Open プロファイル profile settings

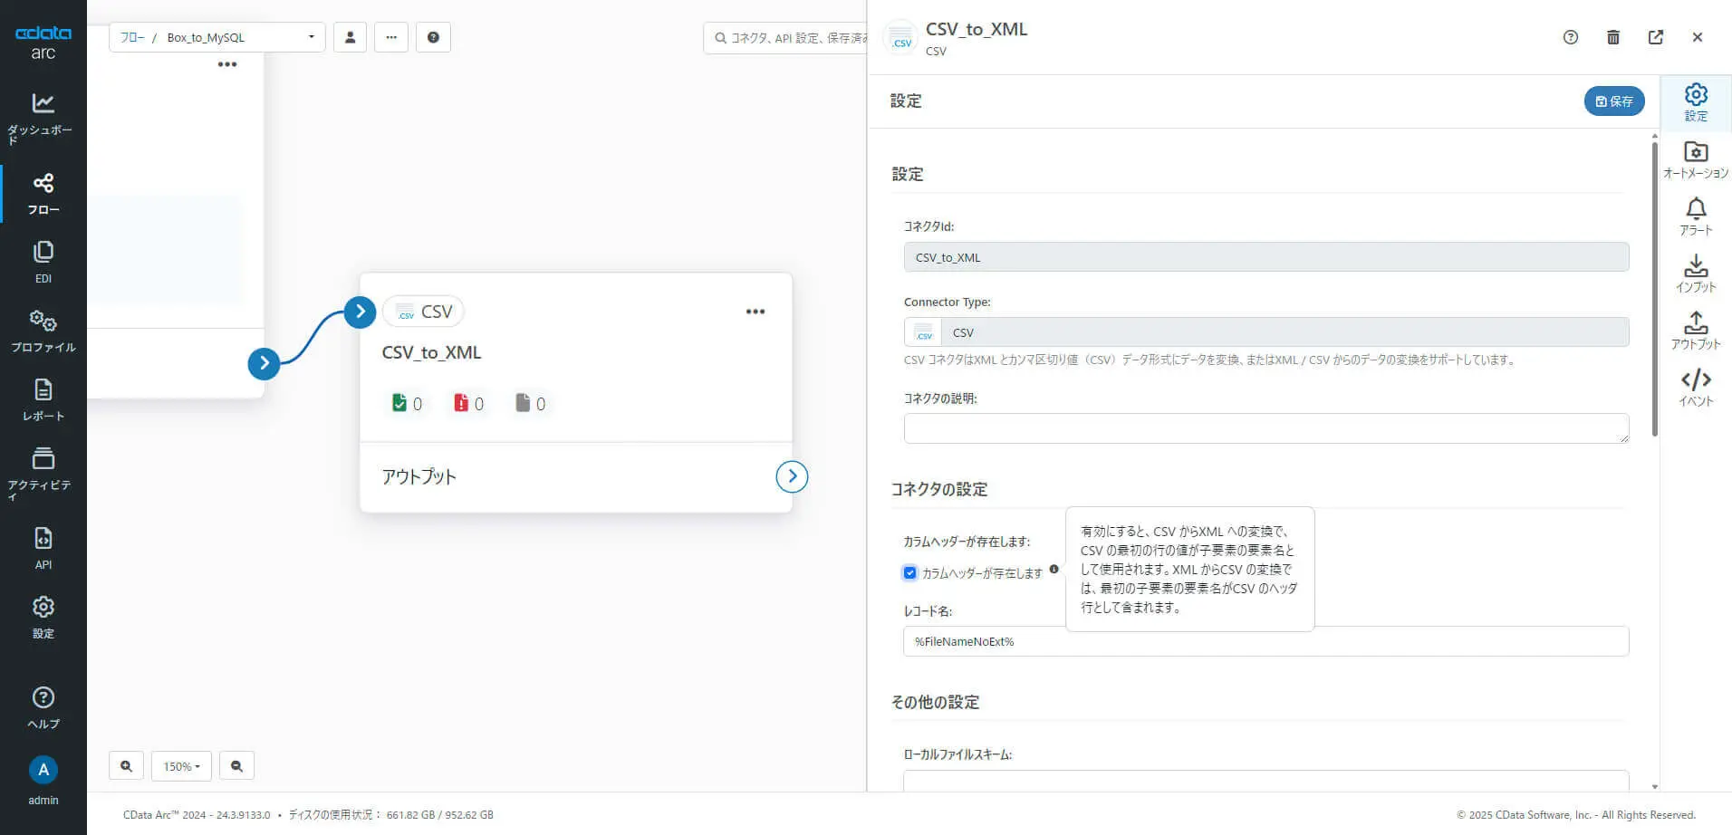(x=43, y=331)
